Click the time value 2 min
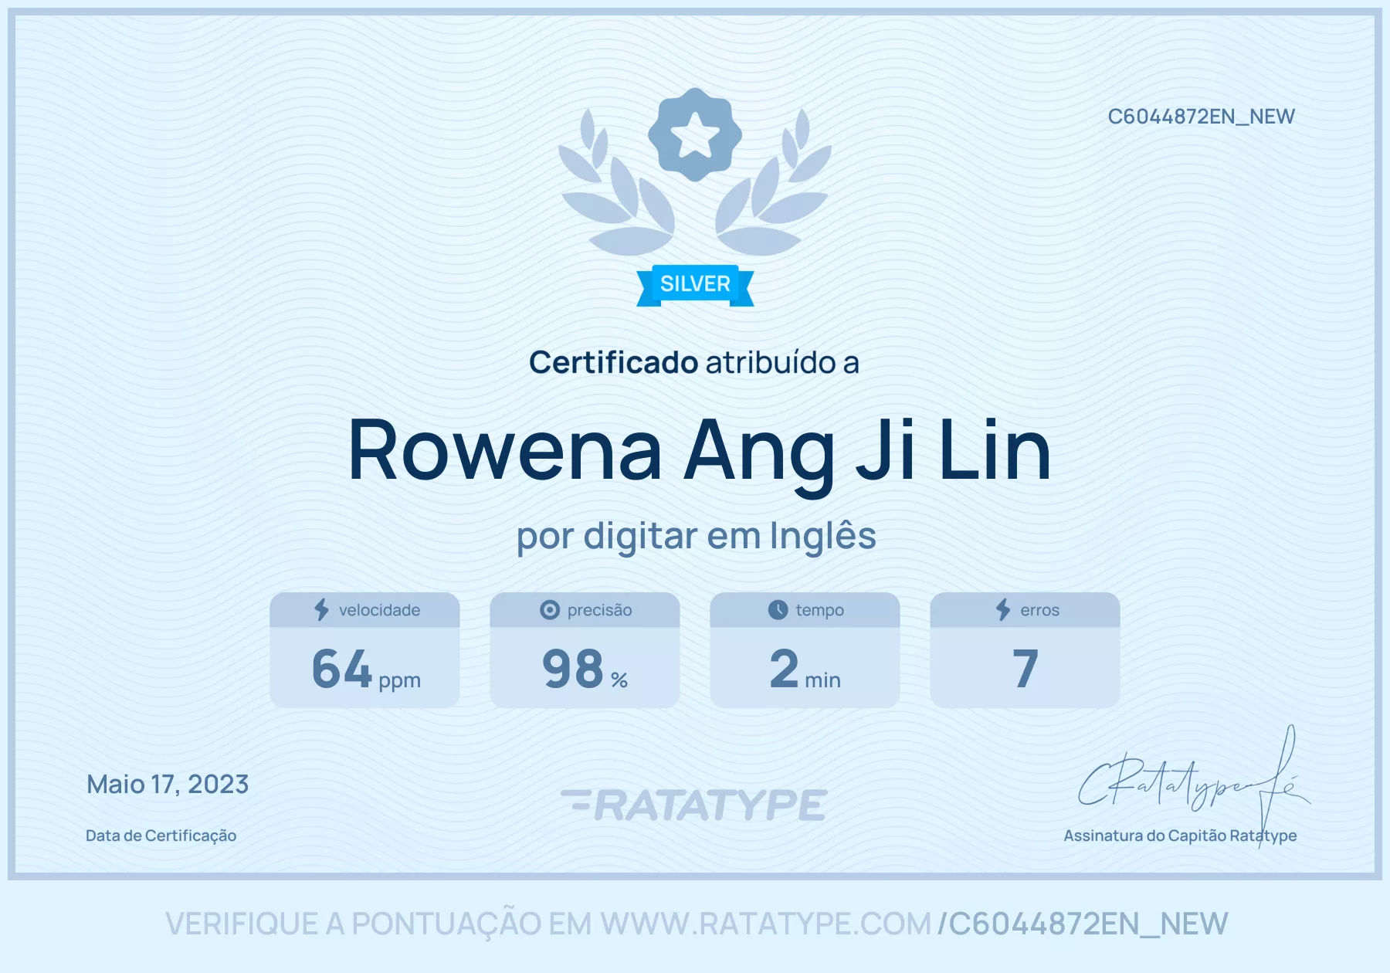Image resolution: width=1390 pixels, height=973 pixels. point(805,670)
